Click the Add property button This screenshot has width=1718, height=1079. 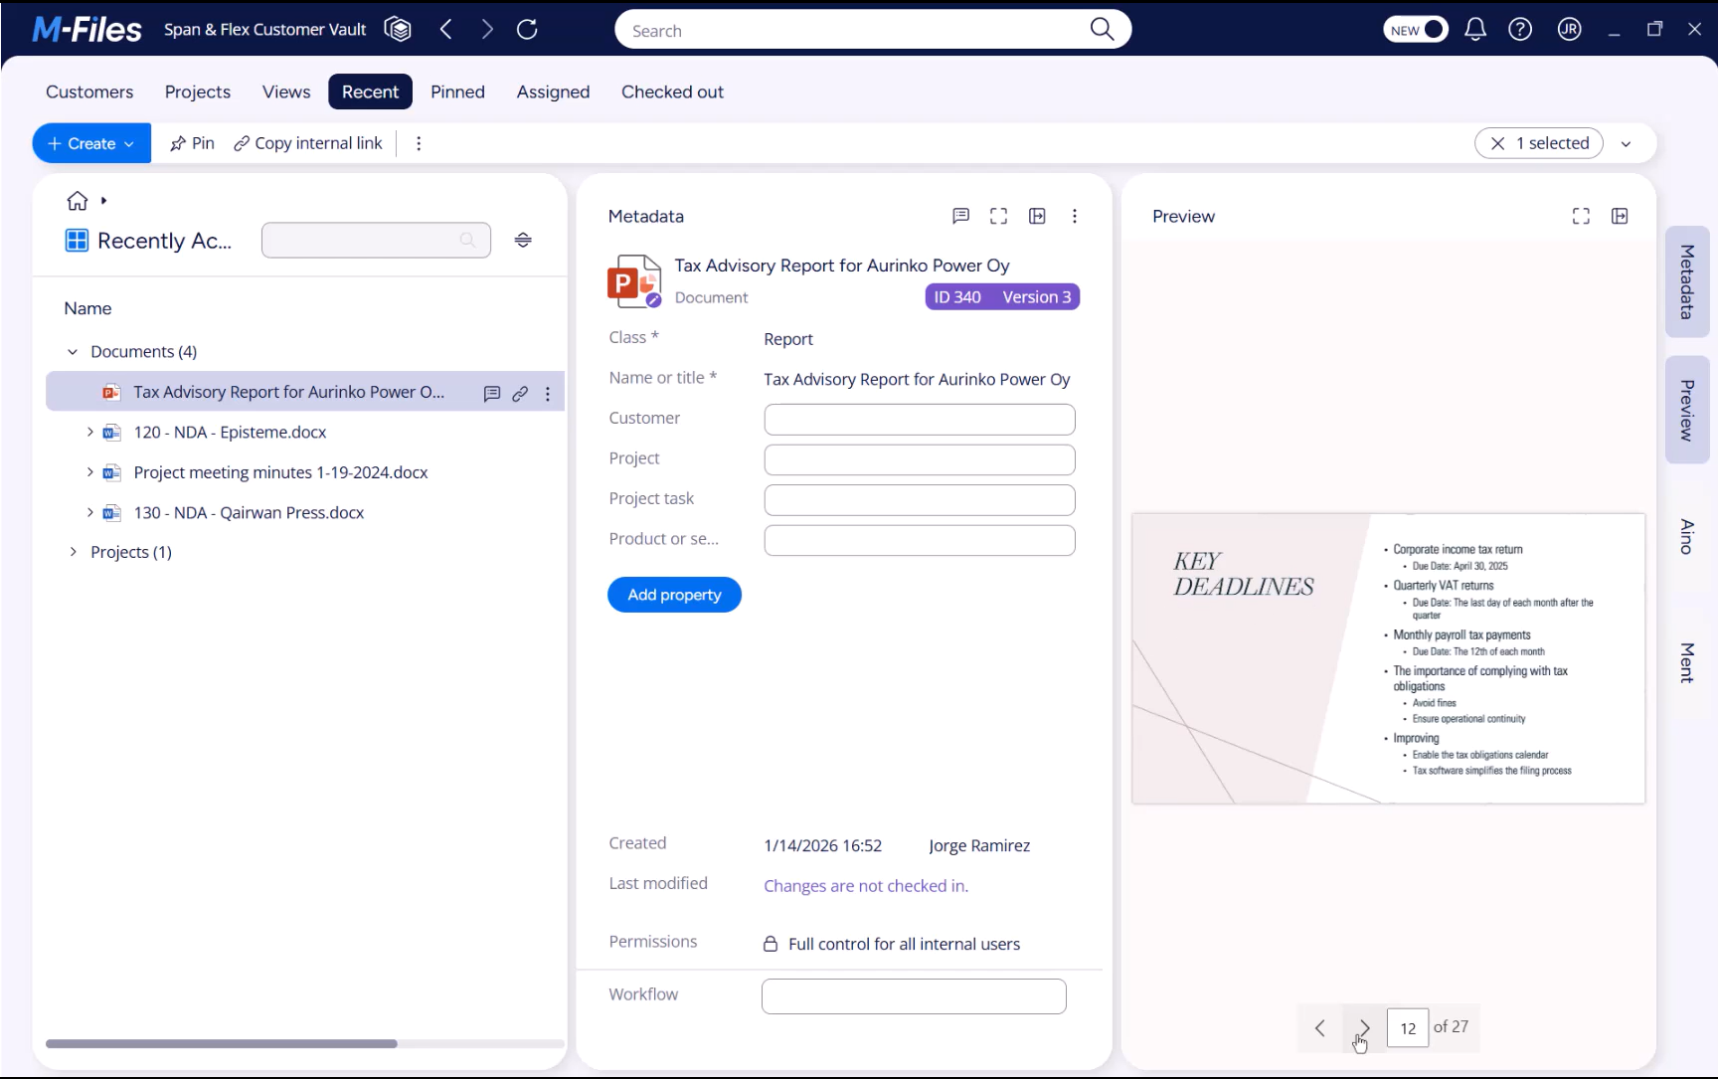click(x=674, y=595)
